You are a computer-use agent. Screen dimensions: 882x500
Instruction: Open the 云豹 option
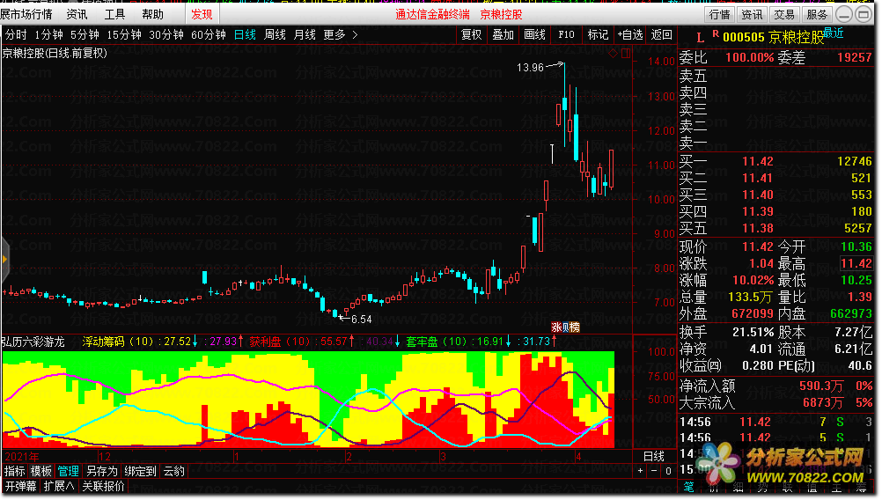tap(173, 471)
